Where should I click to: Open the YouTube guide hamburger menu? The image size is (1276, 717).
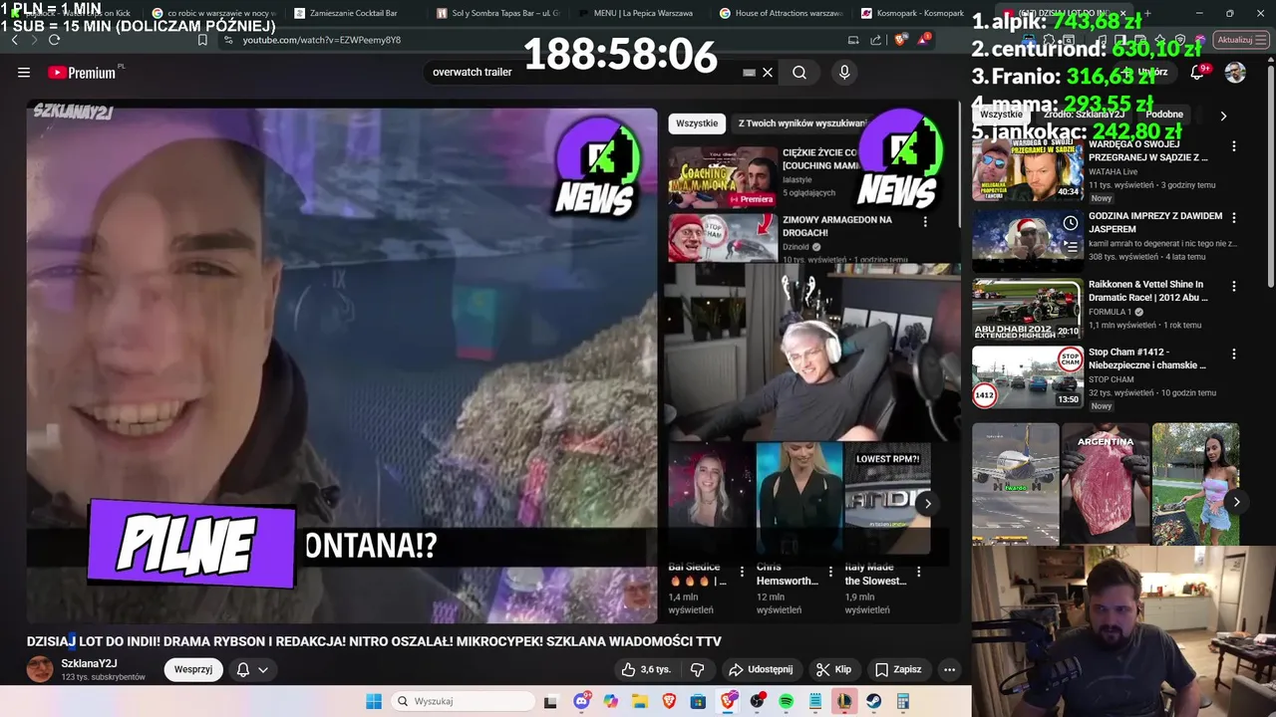[x=24, y=72]
